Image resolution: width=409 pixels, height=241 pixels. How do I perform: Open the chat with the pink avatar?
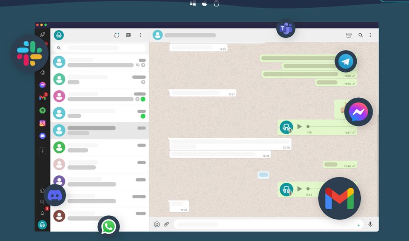(x=100, y=96)
